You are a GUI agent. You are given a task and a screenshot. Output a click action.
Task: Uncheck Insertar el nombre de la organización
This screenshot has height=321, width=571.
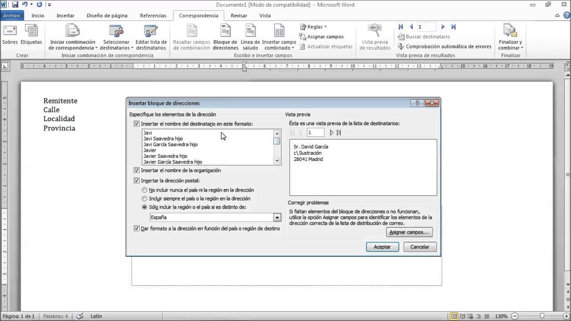[x=137, y=170]
